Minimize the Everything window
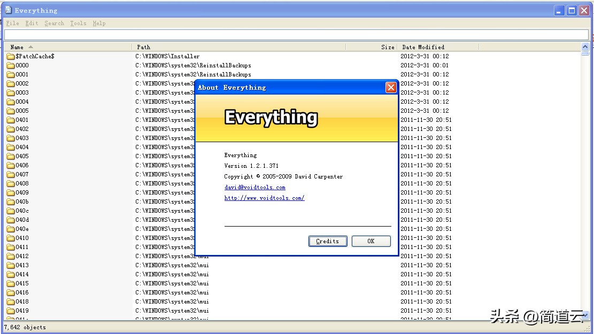Viewport: 594px width, 334px height. click(x=559, y=11)
